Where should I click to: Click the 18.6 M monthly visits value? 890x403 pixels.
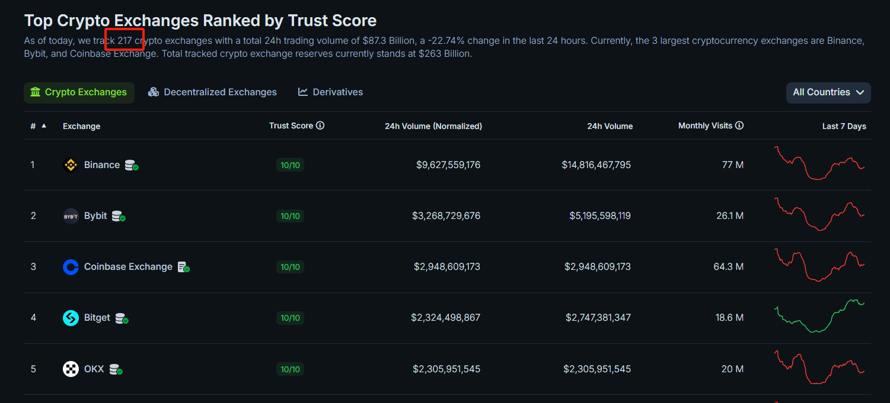point(730,318)
